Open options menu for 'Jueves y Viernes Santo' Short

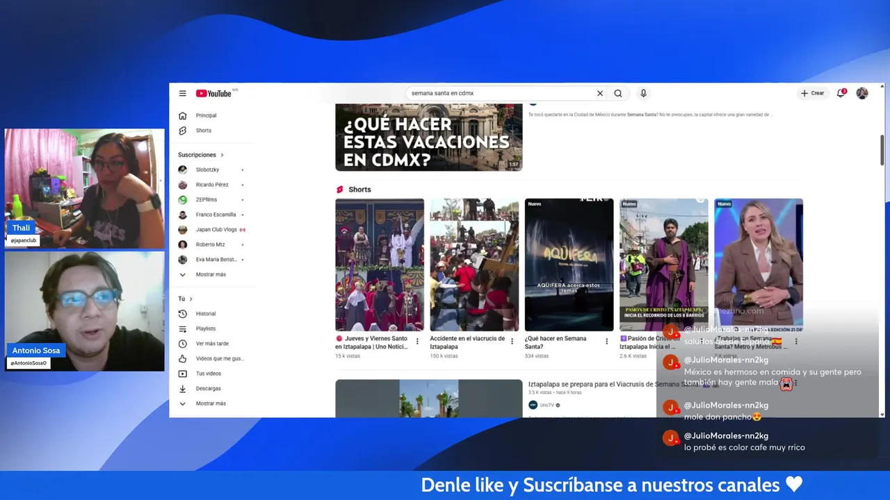tap(417, 342)
